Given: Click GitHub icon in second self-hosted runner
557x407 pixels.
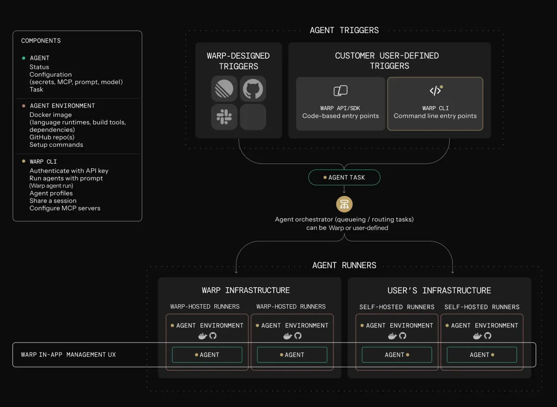Looking at the screenshot, I should [x=488, y=336].
